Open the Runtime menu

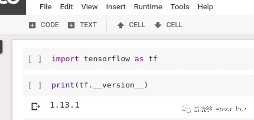coord(148,7)
